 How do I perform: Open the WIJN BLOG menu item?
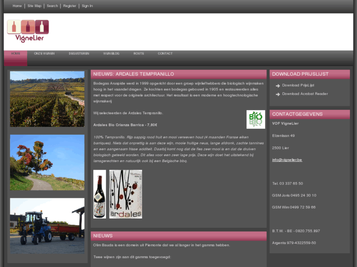pyautogui.click(x=111, y=53)
